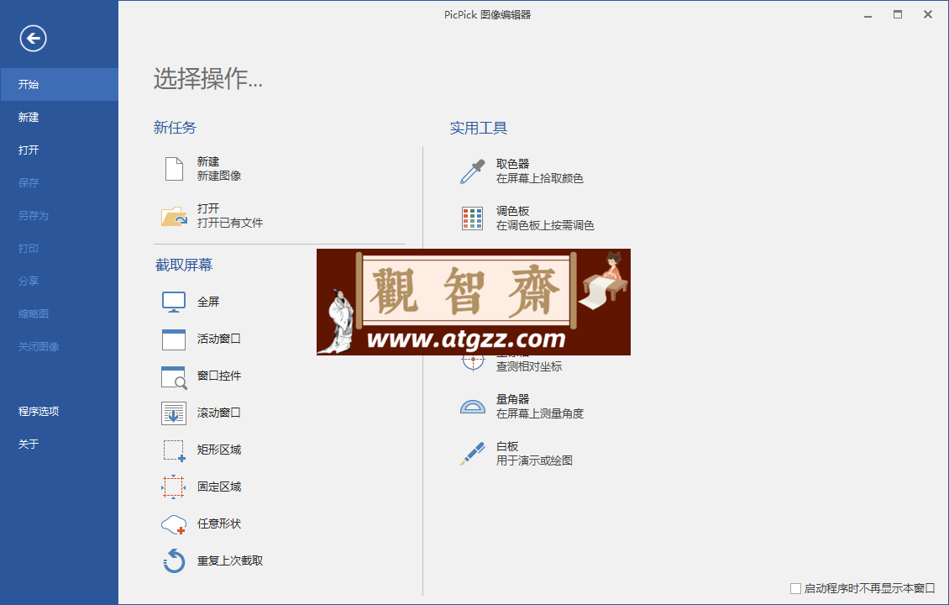Click the 固定区域 red dashed icon
The height and width of the screenshot is (605, 949).
pyautogui.click(x=174, y=487)
